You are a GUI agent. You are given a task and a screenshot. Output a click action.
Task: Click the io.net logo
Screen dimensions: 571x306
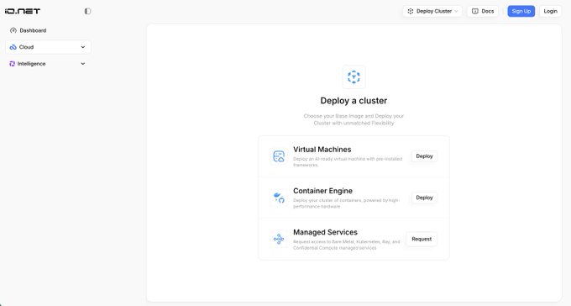(23, 11)
